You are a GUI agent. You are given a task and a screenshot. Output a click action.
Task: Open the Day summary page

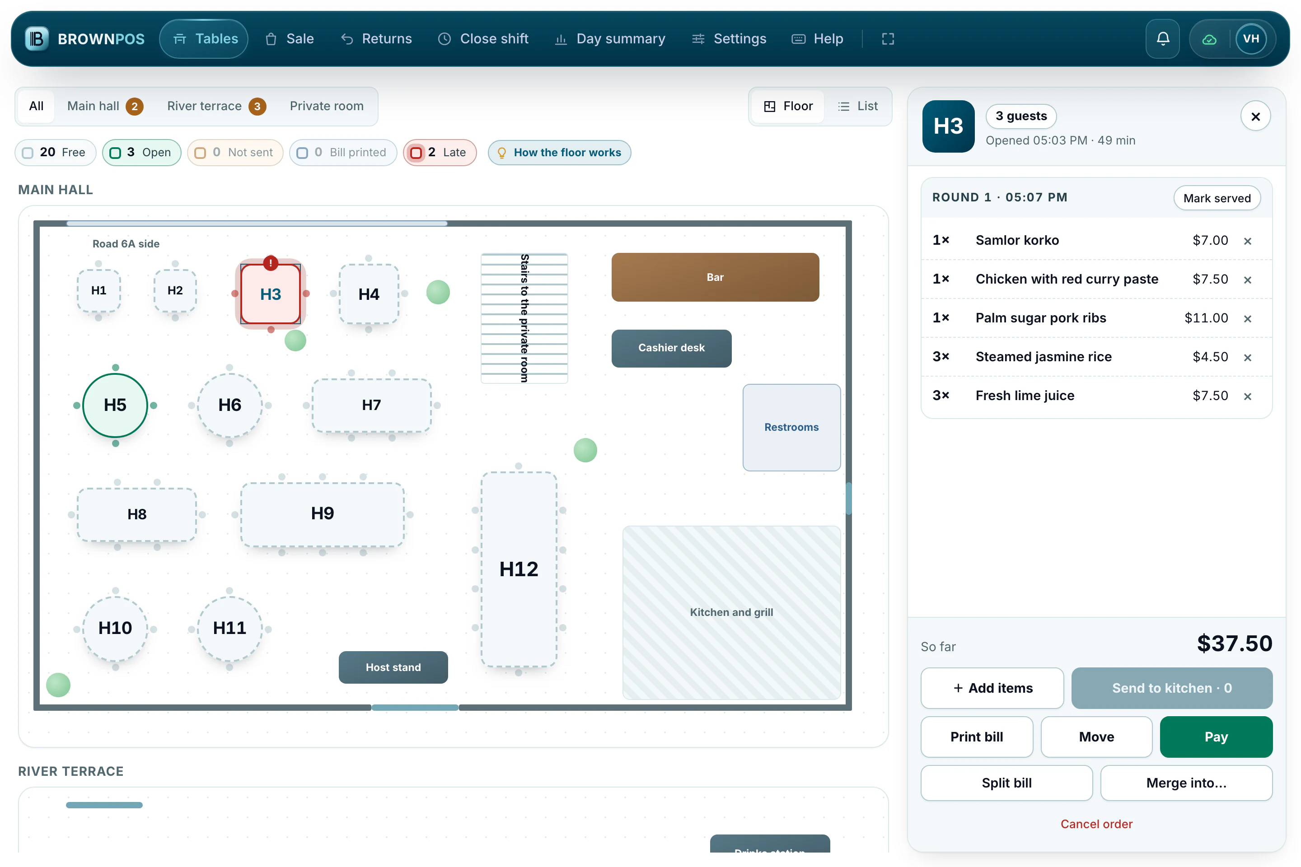610,39
